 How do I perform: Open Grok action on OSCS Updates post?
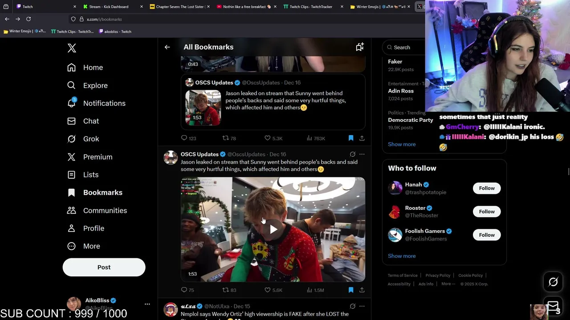pyautogui.click(x=352, y=154)
